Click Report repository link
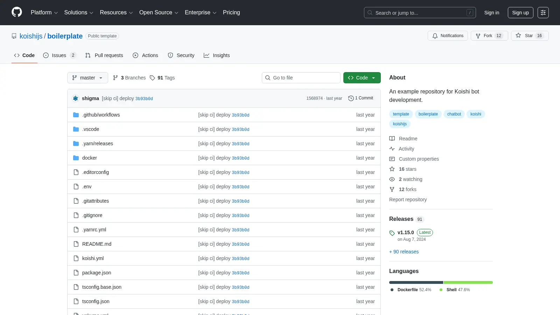 click(x=408, y=199)
